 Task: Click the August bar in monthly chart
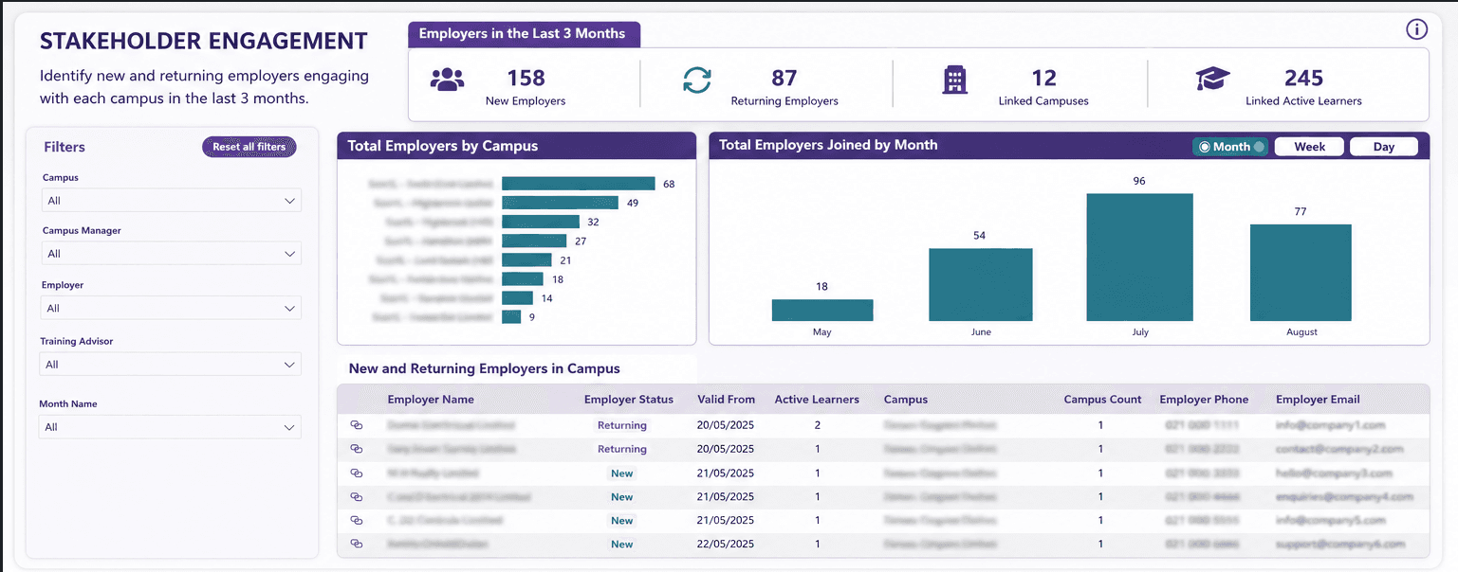pos(1301,273)
